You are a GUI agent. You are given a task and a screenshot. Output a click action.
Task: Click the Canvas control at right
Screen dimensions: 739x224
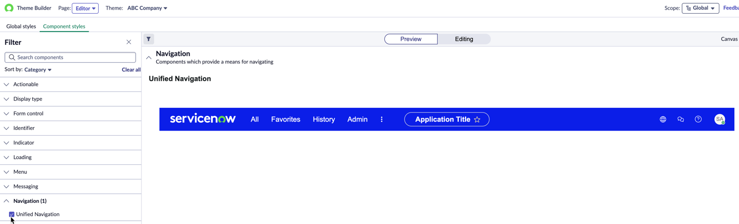click(729, 39)
